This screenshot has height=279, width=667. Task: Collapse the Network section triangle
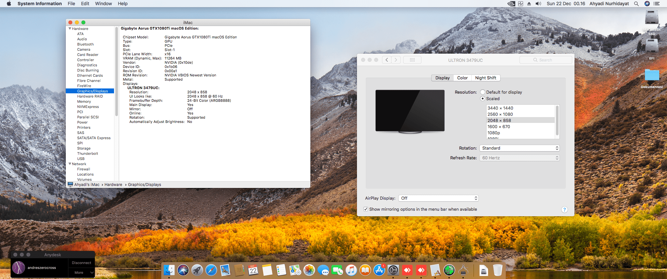[x=70, y=164]
